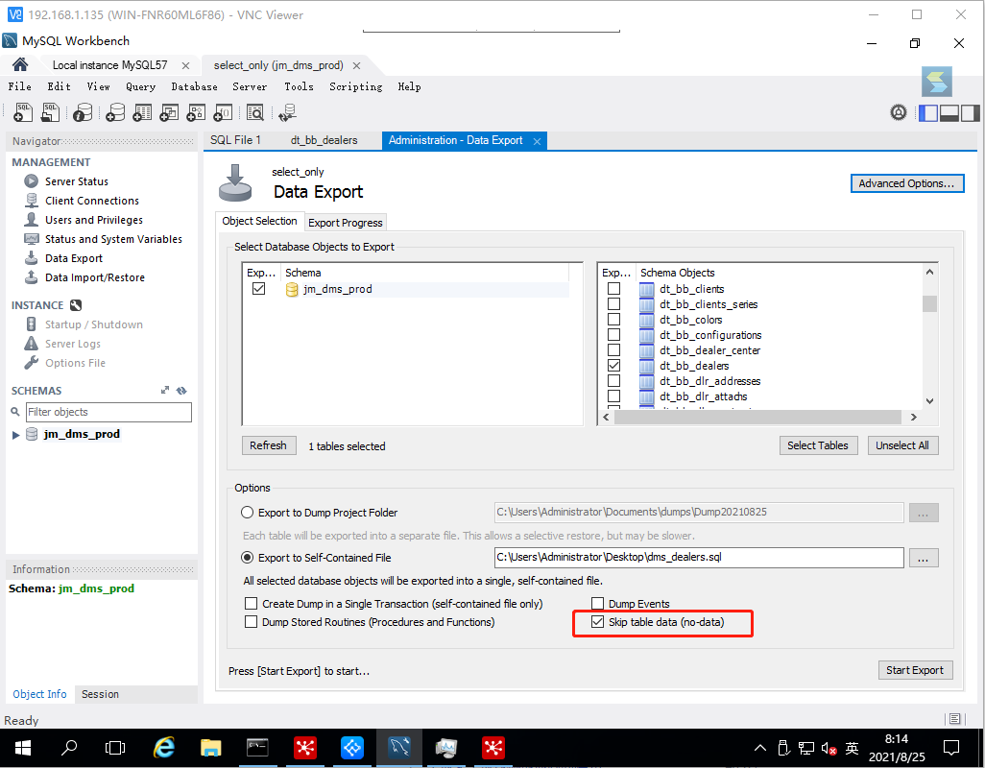Viewport: 985px width, 768px height.
Task: Refresh schemas list icon in Navigator
Action: 181,391
